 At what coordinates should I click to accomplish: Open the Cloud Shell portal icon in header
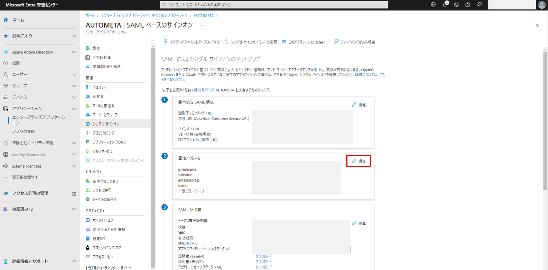coord(434,5)
